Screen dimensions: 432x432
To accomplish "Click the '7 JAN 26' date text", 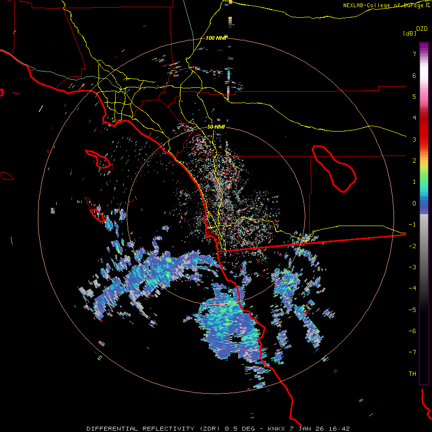I will [x=307, y=429].
